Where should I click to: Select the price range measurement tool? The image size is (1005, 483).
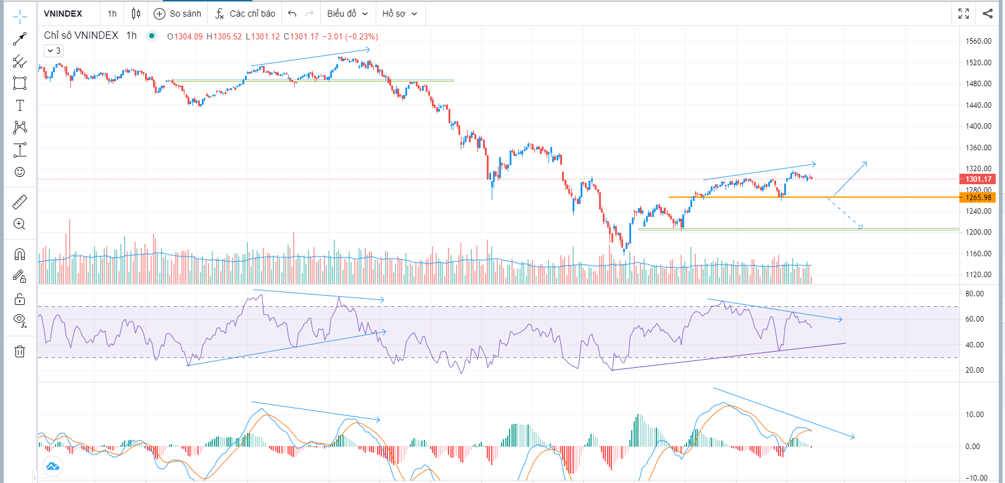click(20, 150)
